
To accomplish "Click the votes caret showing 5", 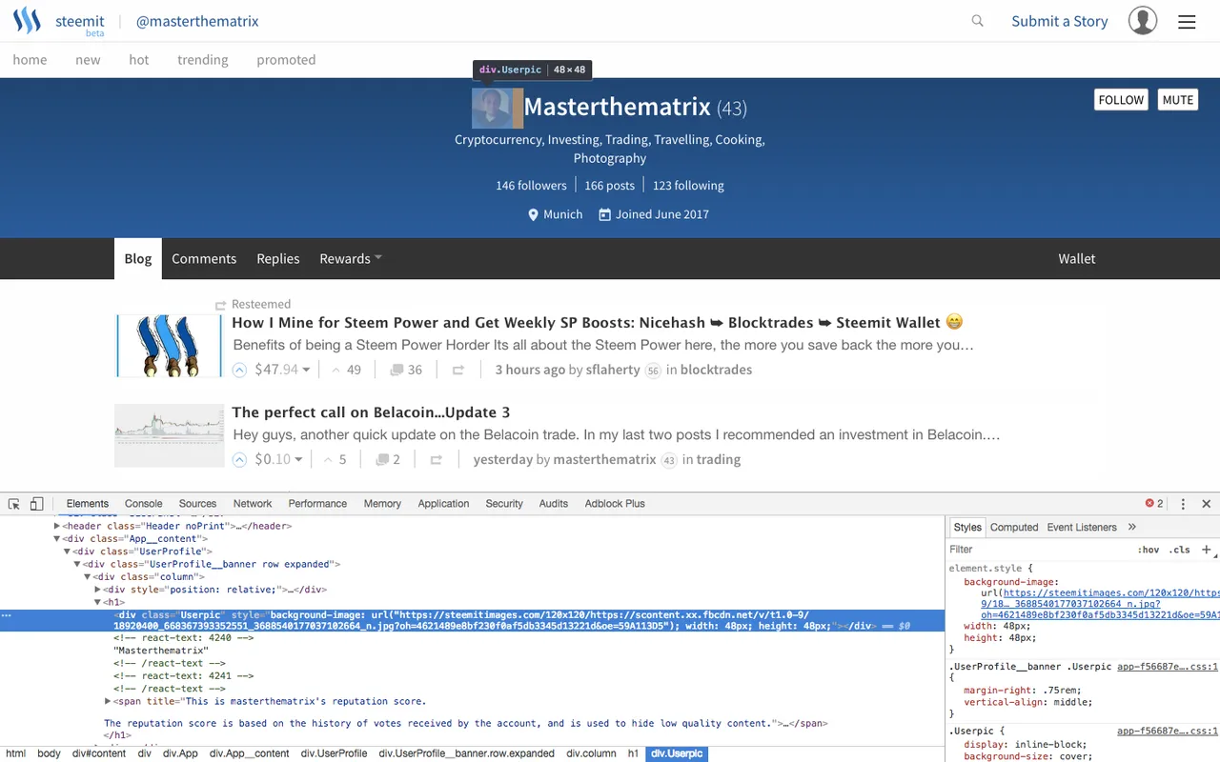I will [329, 459].
